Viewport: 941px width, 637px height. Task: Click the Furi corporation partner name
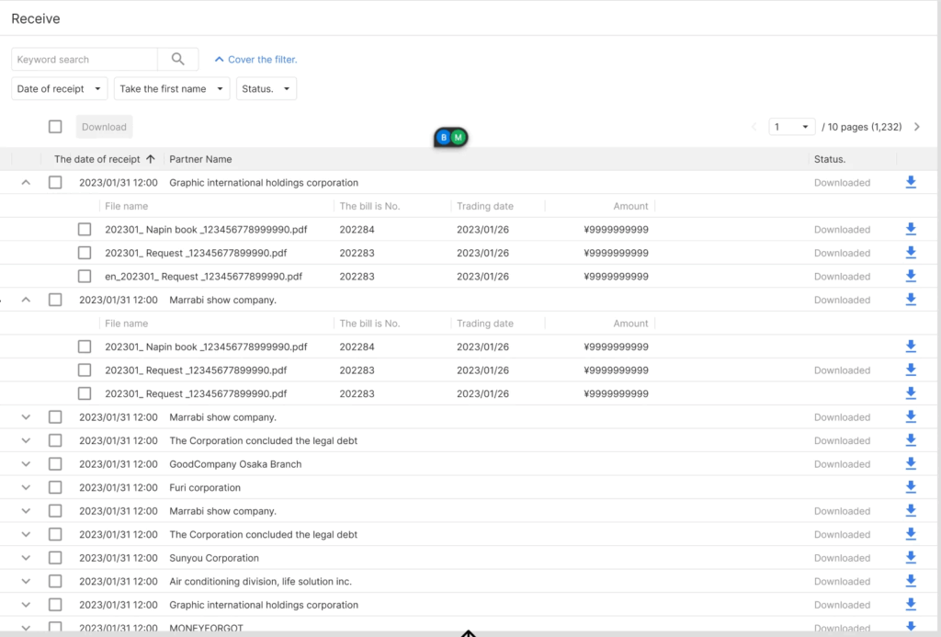[205, 487]
